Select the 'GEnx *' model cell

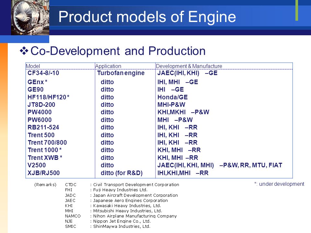(x=37, y=82)
